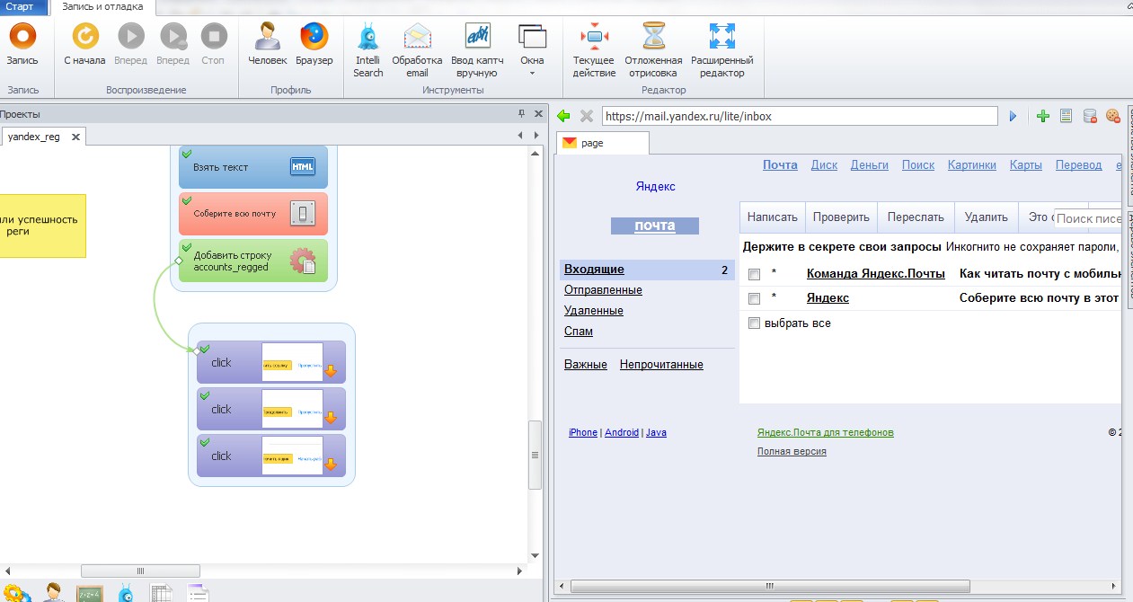Select the Браузер profile icon
The width and height of the screenshot is (1133, 602).
click(x=314, y=37)
